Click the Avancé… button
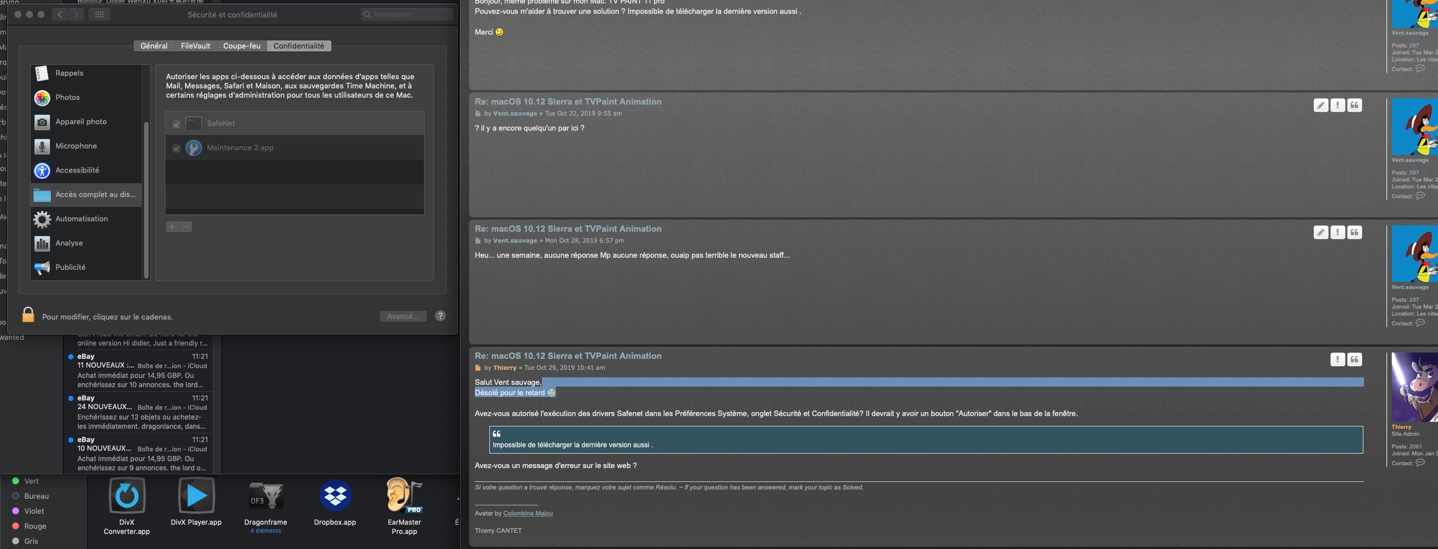 pos(403,316)
